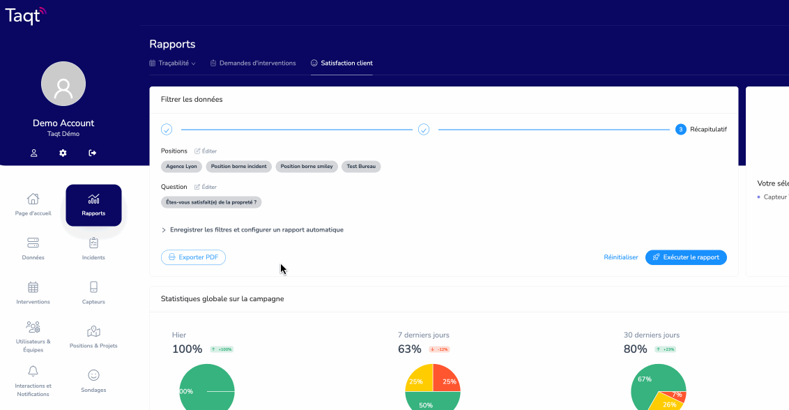
Task: Click the Rapports page title
Action: [172, 45]
